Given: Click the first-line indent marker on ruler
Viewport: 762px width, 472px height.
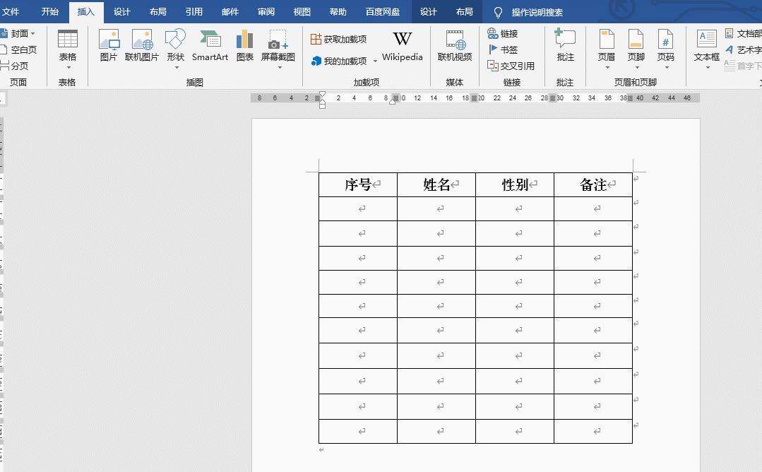Looking at the screenshot, I should pyautogui.click(x=323, y=94).
